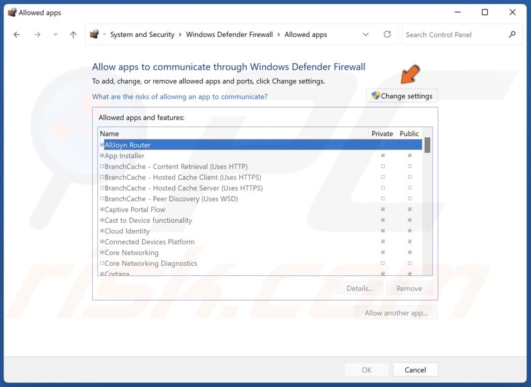Toggle the AllJoyn Router name checkbox

point(102,145)
